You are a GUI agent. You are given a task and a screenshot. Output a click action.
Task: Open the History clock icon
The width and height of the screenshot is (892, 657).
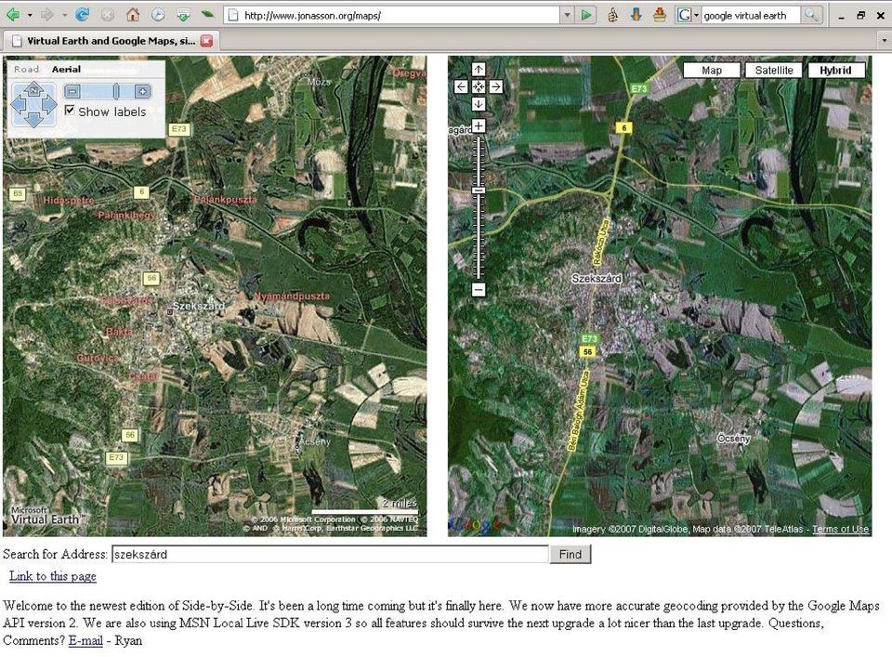158,15
